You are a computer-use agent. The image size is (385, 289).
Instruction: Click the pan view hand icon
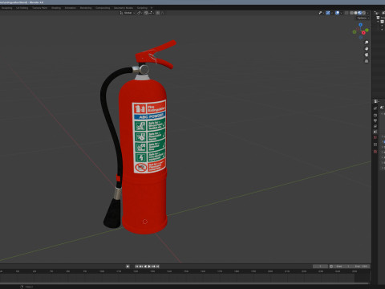click(x=367, y=48)
